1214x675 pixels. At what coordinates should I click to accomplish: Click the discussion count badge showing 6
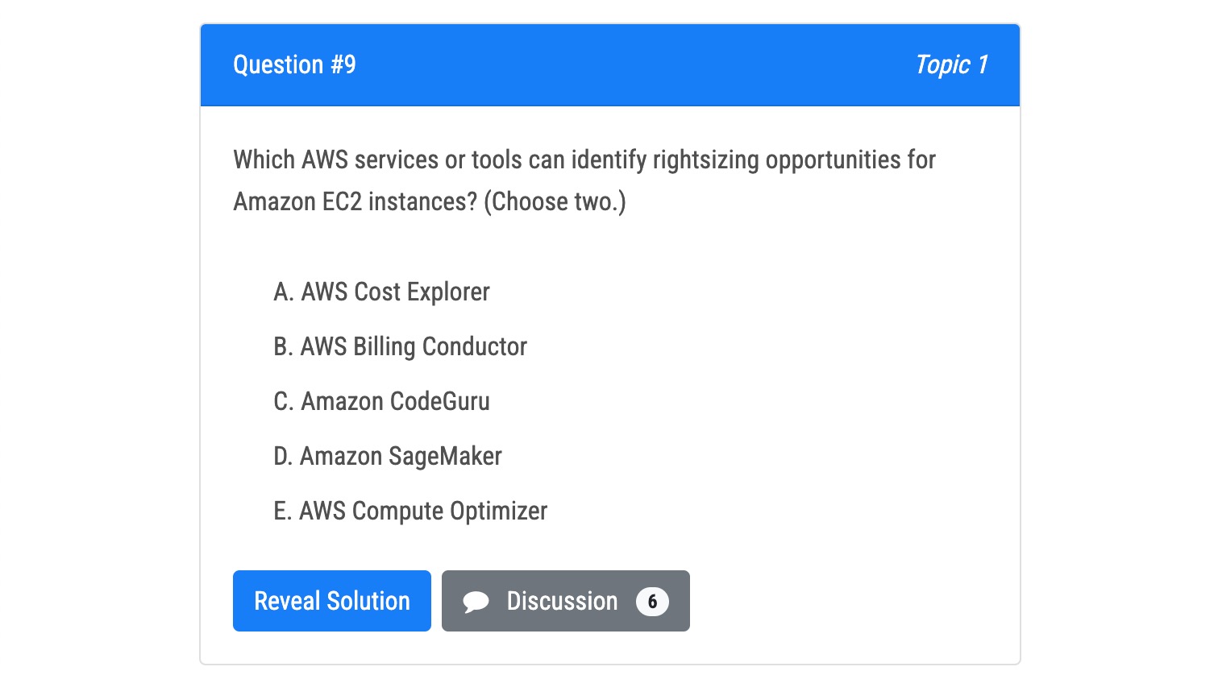(652, 602)
